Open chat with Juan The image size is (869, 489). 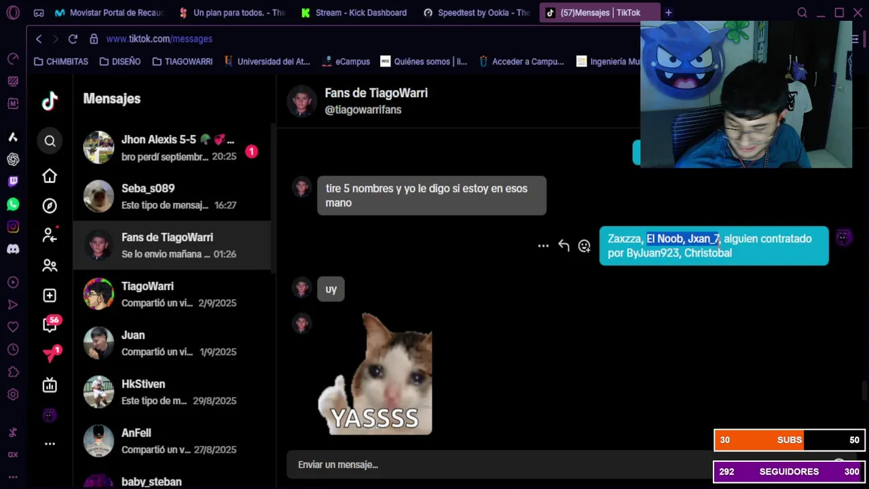coord(172,343)
